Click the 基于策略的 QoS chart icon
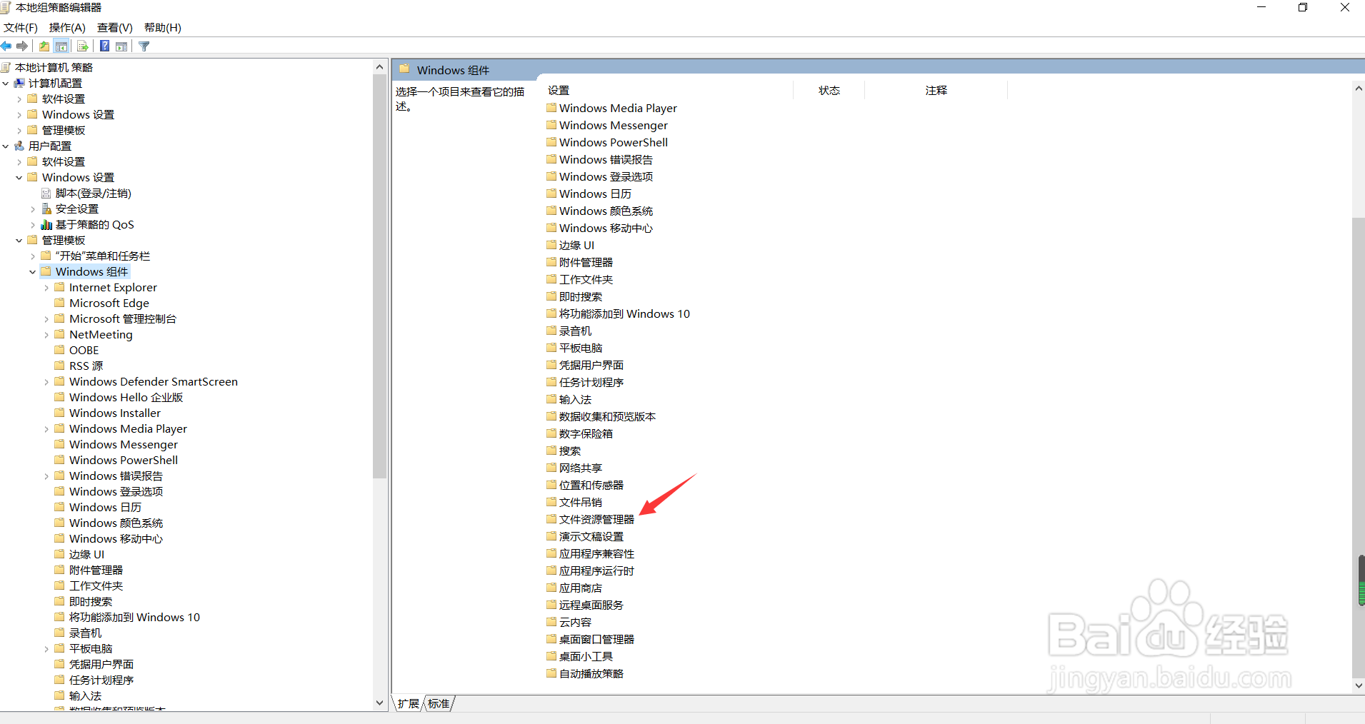The width and height of the screenshot is (1365, 724). click(x=46, y=225)
